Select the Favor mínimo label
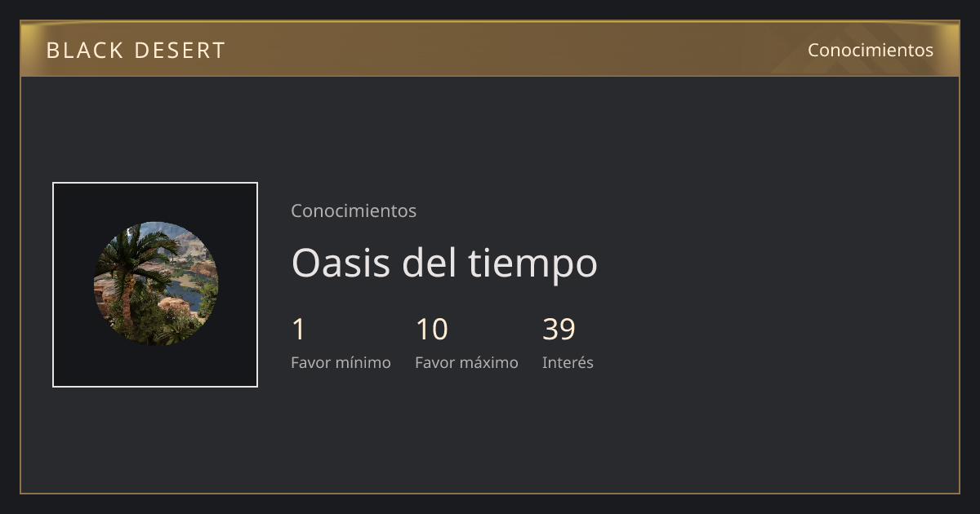 [341, 362]
